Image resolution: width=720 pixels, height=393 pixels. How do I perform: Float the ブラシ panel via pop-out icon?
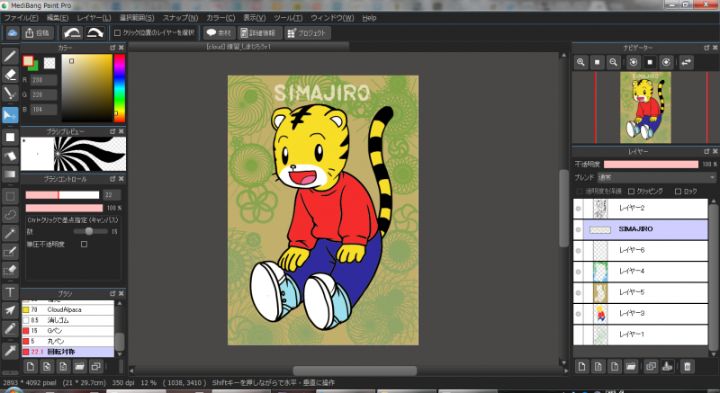(112, 293)
